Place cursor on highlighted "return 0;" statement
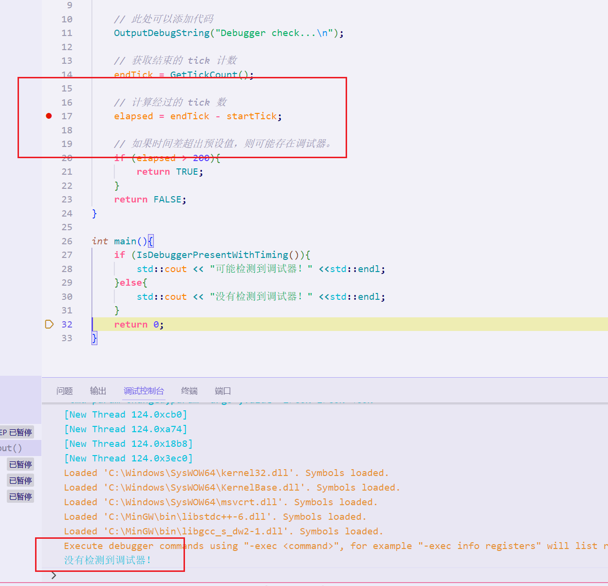The width and height of the screenshot is (608, 586). 139,325
